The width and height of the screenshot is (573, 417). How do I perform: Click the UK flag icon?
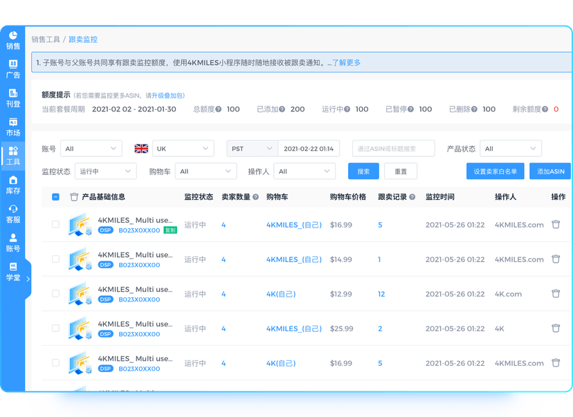click(141, 149)
